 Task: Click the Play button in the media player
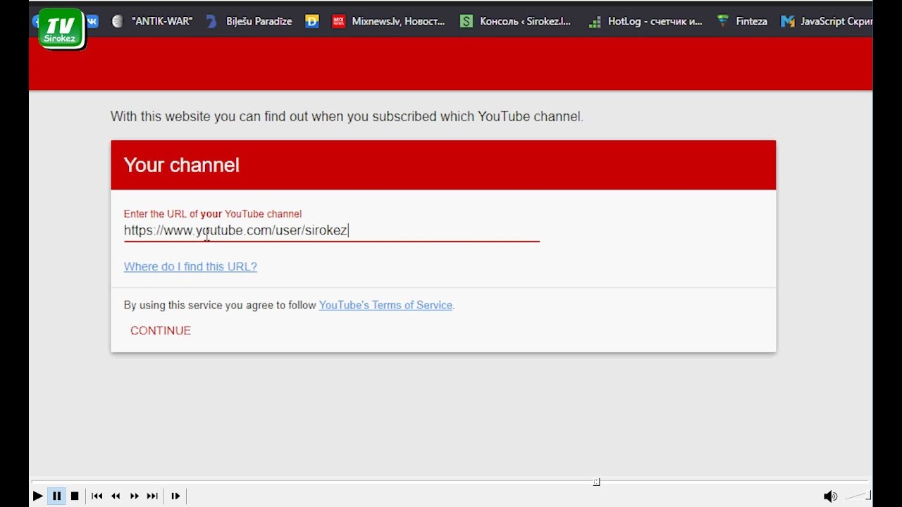tap(38, 496)
